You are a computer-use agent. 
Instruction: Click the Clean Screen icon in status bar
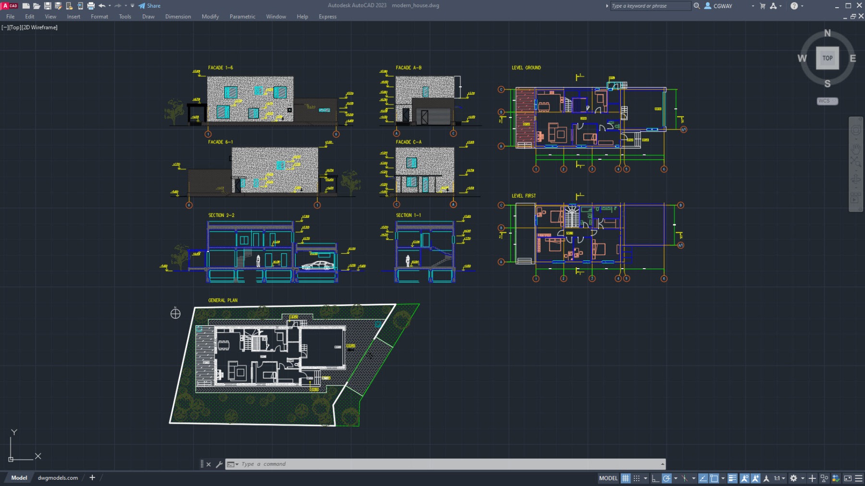[848, 478]
